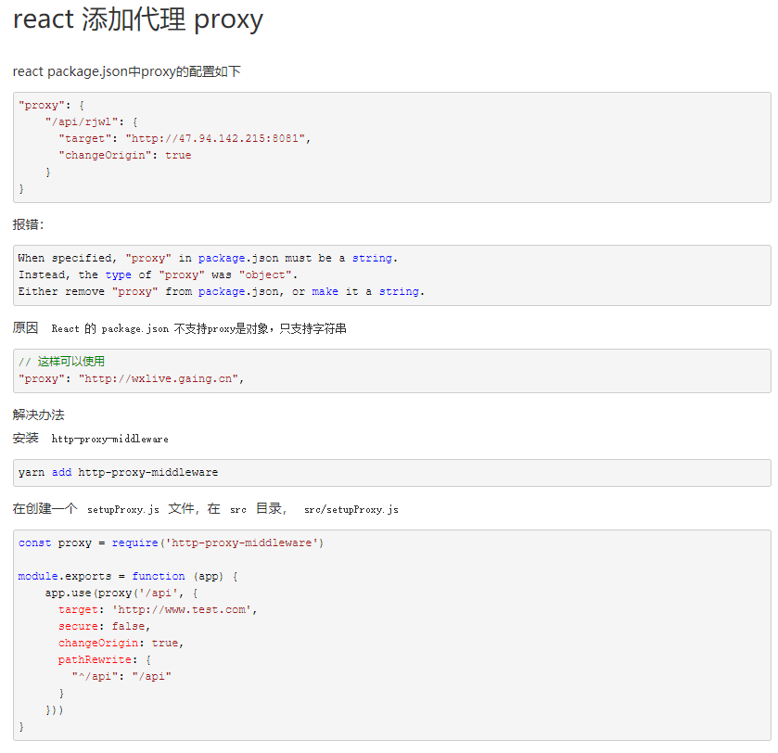Click the target 'http://www.test.com' line
Viewport: 778px width, 753px height.
(158, 609)
